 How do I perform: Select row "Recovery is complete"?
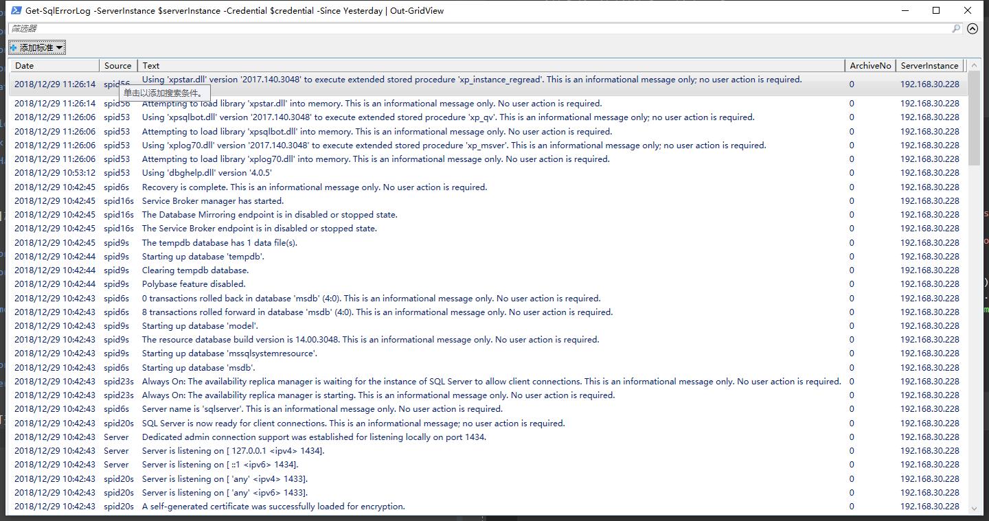489,187
